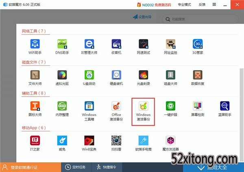Open 屏幕检测 screen test
The image size is (244, 172).
(x=198, y=106)
